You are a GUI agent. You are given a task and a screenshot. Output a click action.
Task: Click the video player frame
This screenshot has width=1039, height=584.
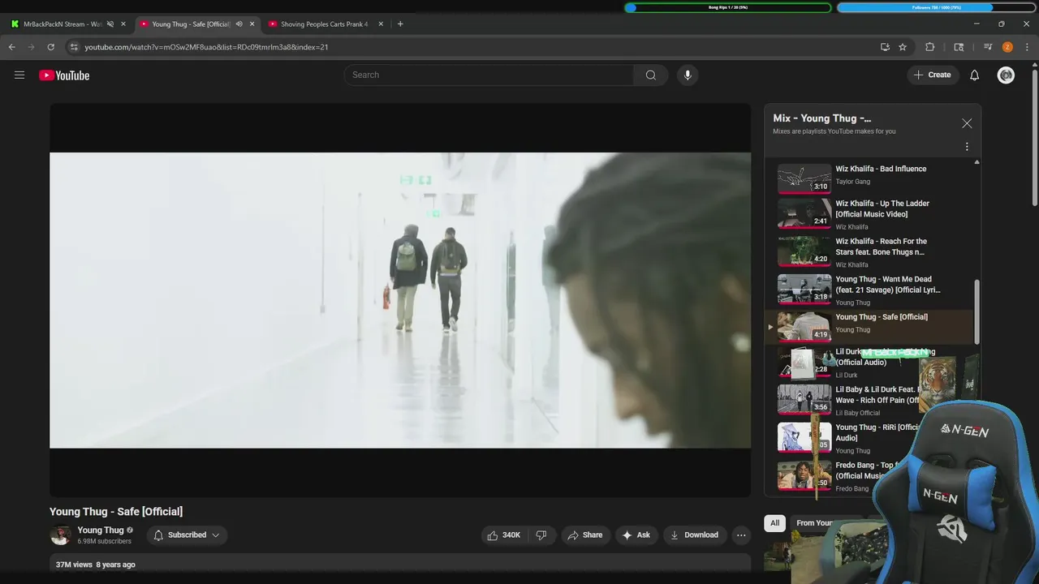pos(400,300)
